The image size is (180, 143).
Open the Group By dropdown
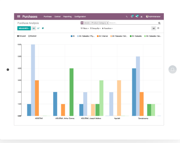[95, 28]
